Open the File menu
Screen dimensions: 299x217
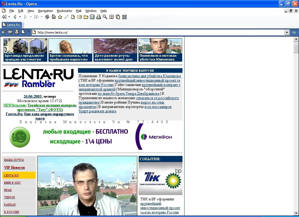(x=12, y=11)
